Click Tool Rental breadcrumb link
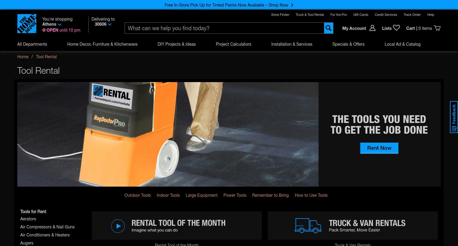The height and width of the screenshot is (246, 458). 46,57
